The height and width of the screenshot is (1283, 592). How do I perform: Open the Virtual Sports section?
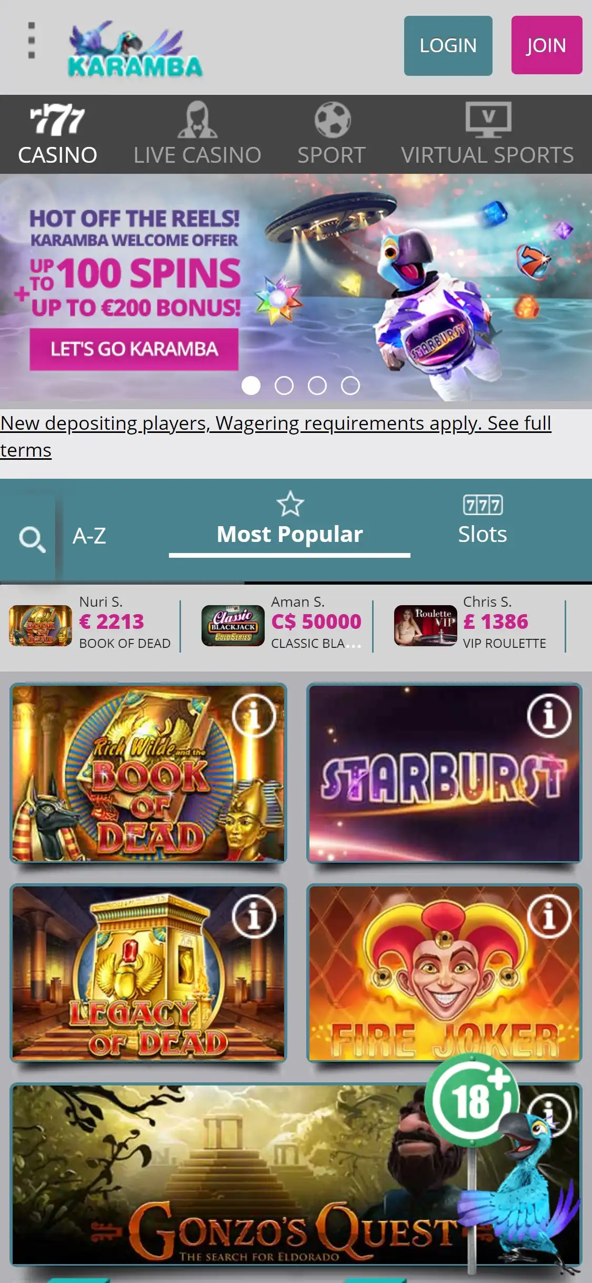click(x=487, y=134)
